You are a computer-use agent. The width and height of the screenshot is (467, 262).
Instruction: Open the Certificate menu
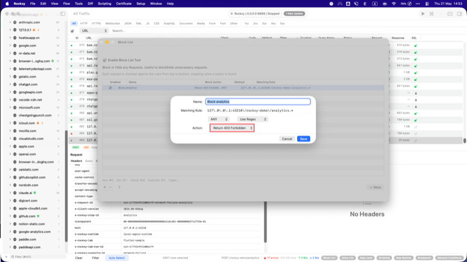click(x=124, y=4)
